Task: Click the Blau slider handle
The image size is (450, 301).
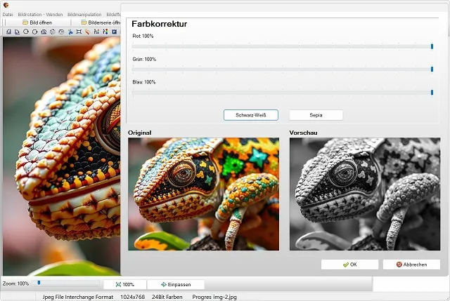Action: coord(432,92)
